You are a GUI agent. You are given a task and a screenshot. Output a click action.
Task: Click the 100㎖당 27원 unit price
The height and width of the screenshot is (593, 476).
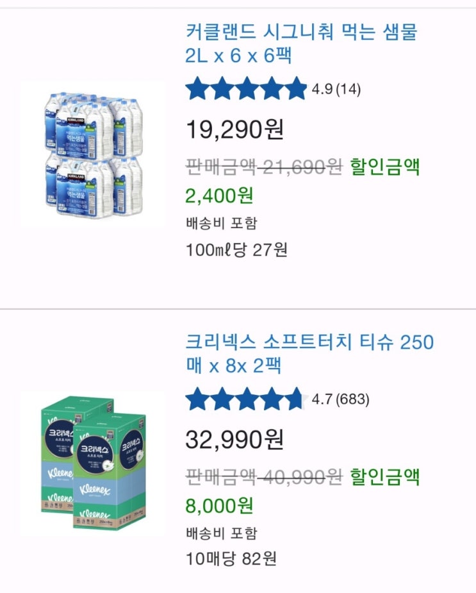pos(237,250)
